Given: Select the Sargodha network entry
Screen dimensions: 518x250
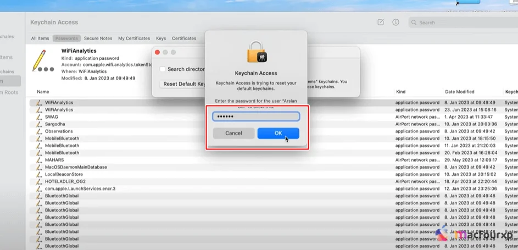Looking at the screenshot, I should [274, 124].
